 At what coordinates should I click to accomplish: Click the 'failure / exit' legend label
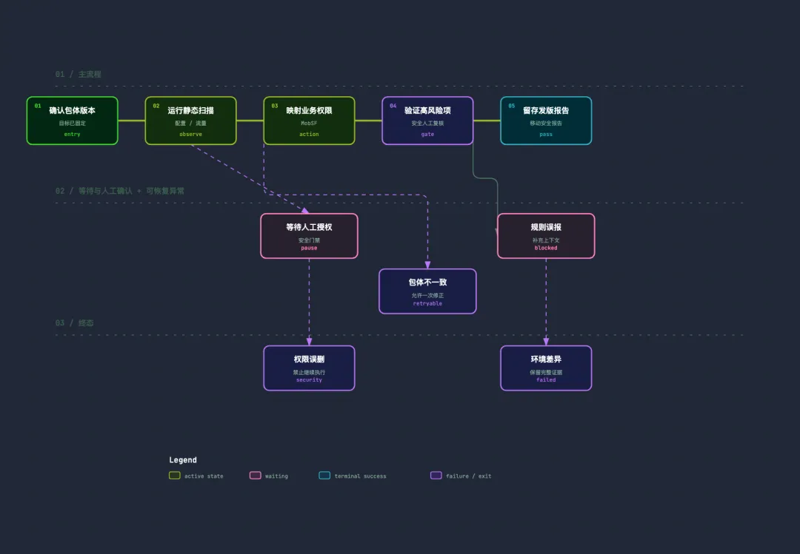(x=469, y=476)
